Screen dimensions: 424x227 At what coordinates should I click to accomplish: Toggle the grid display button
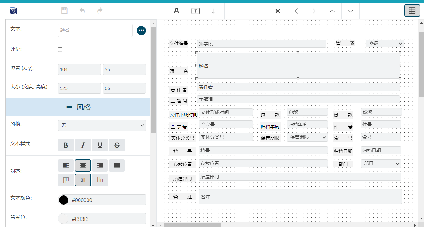(412, 11)
